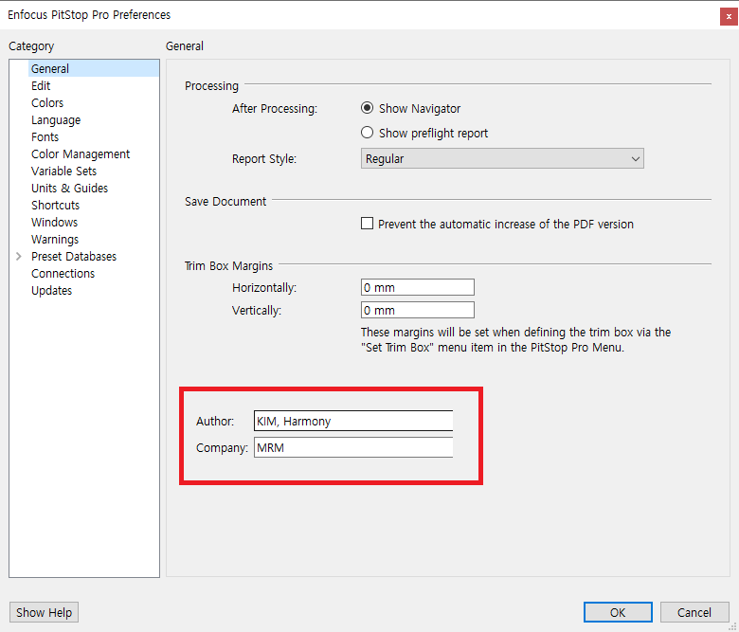739x632 pixels.
Task: Enable Prevent automatic increase of PDF version
Action: point(368,225)
